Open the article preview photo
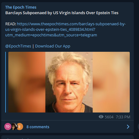This screenshot has height=139, width=139. tap(69, 82)
